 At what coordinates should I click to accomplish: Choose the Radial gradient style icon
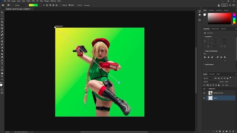(x=47, y=5)
